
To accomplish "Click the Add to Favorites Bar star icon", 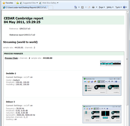I will tap(17, 3).
